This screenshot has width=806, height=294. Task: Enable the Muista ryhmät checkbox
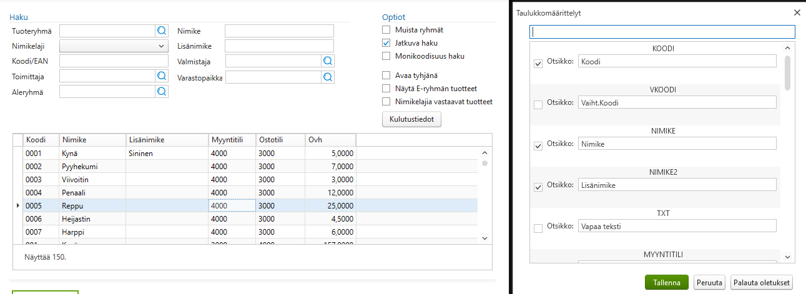pos(386,30)
